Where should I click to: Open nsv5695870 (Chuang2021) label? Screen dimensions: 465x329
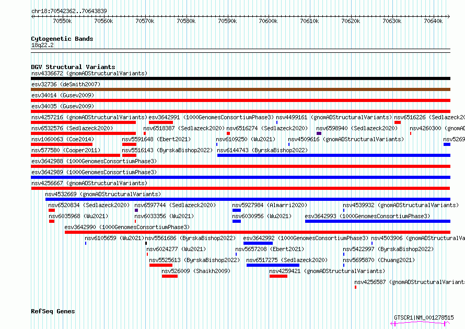pos(379,260)
